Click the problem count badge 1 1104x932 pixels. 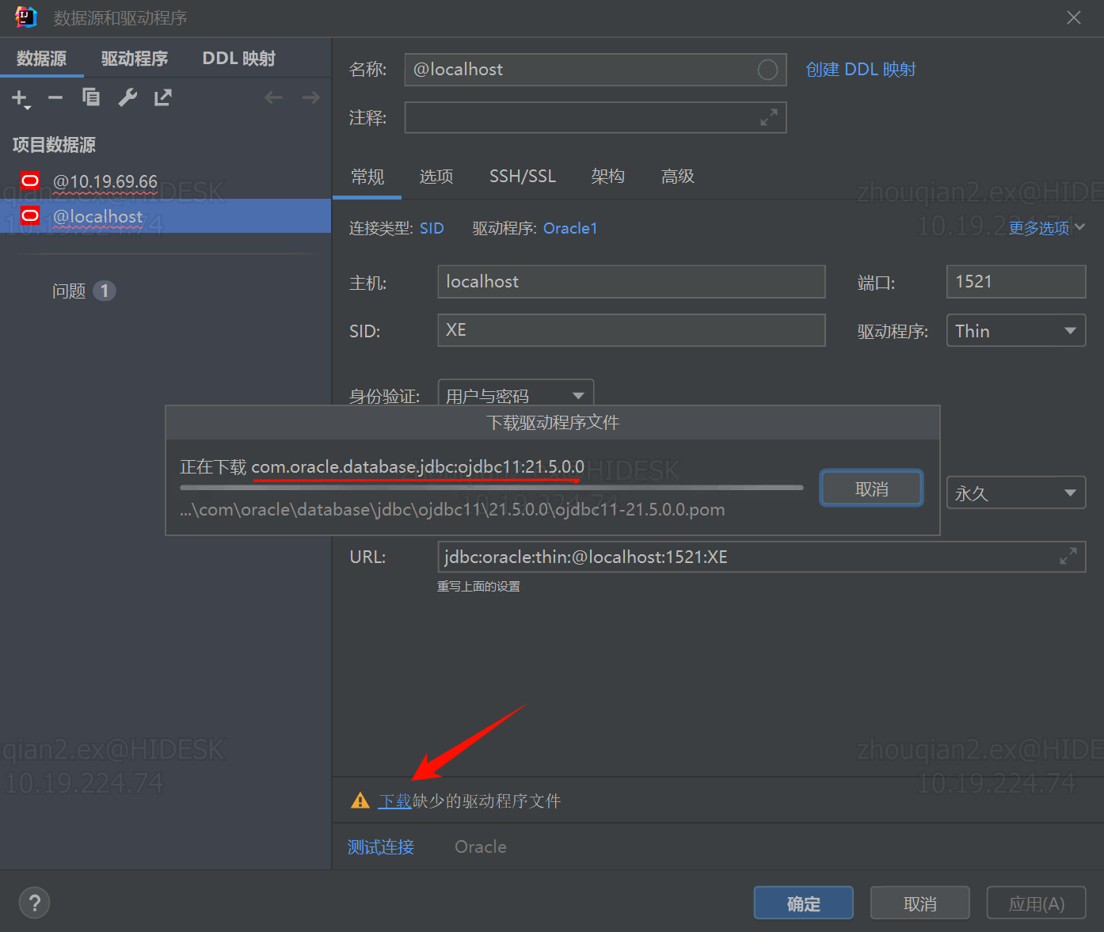105,291
